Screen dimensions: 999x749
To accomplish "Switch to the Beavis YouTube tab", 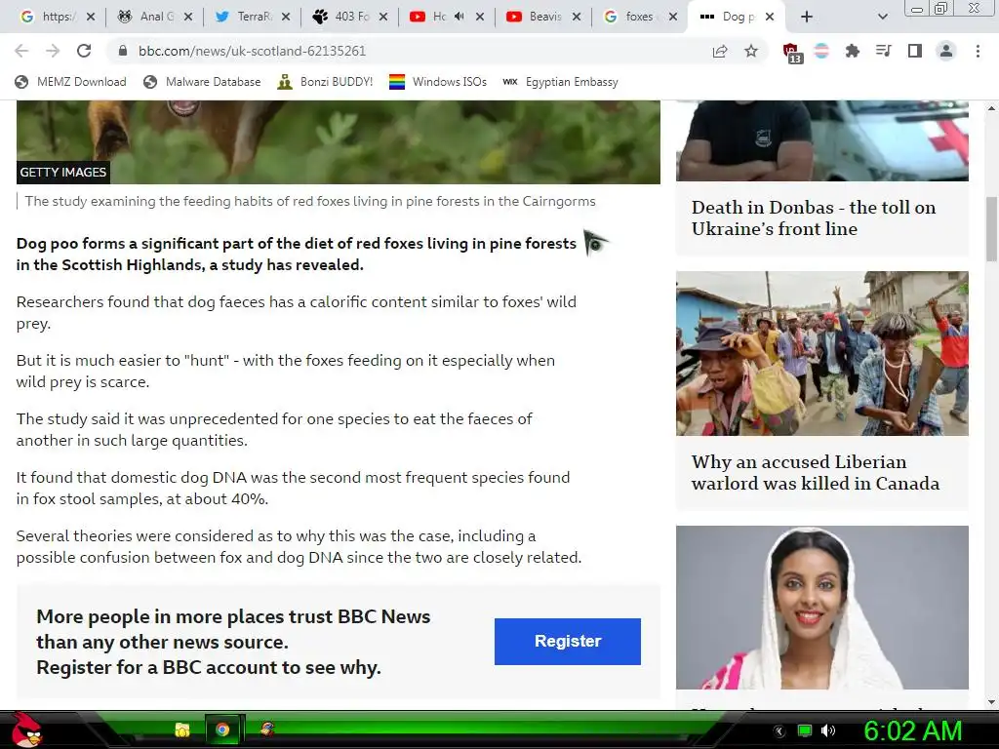I will tap(541, 17).
